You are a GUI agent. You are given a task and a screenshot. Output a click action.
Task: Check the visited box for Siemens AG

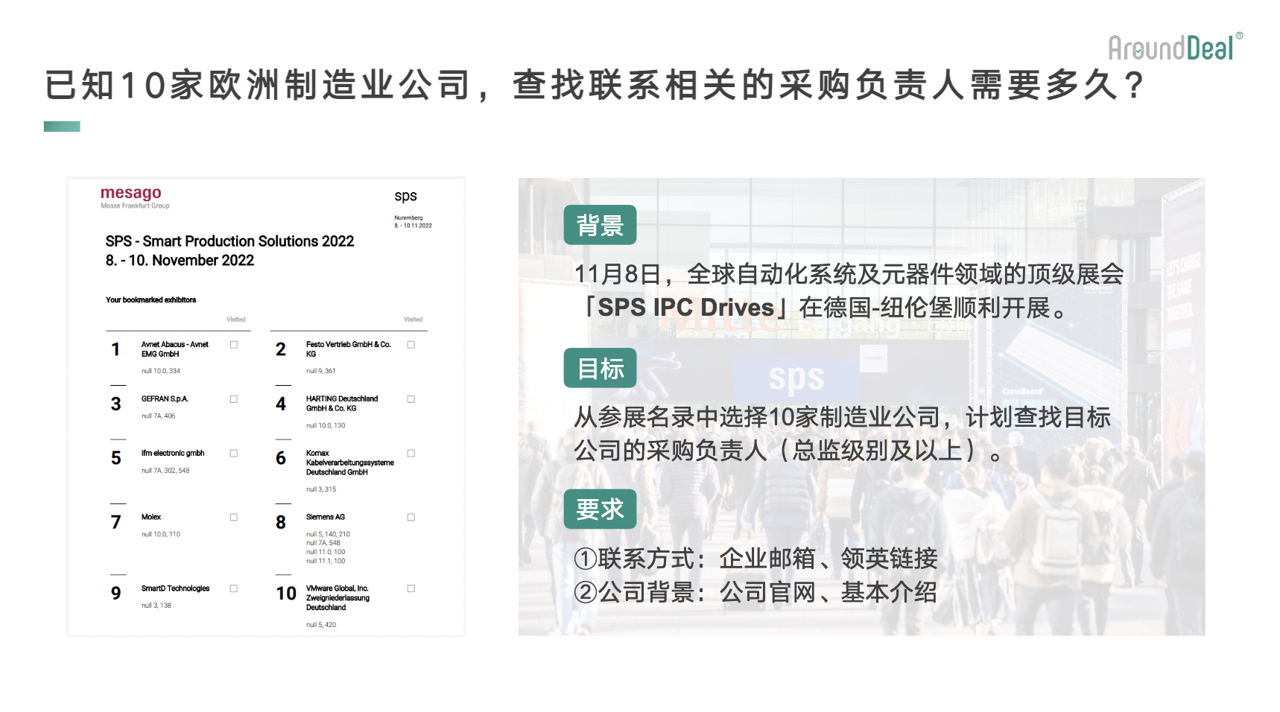(411, 518)
